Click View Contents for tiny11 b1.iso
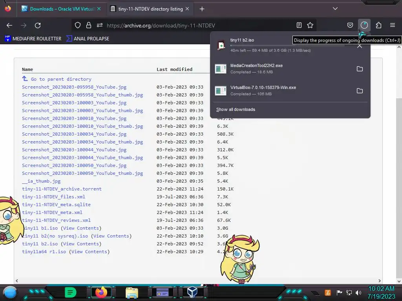 tap(81, 228)
